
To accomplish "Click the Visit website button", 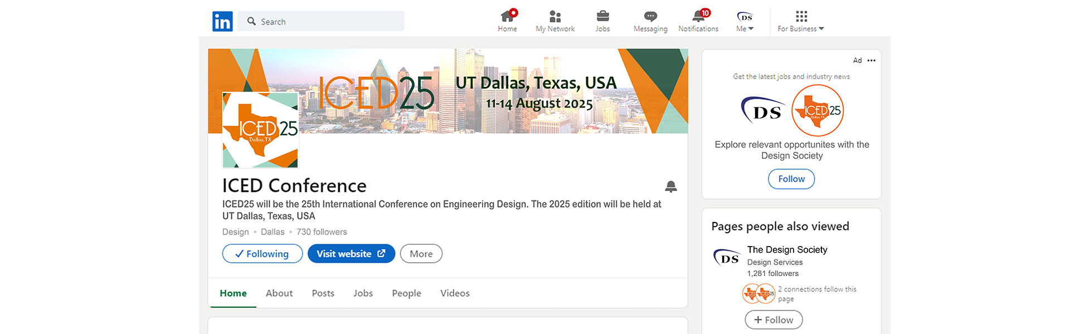I will pyautogui.click(x=351, y=254).
